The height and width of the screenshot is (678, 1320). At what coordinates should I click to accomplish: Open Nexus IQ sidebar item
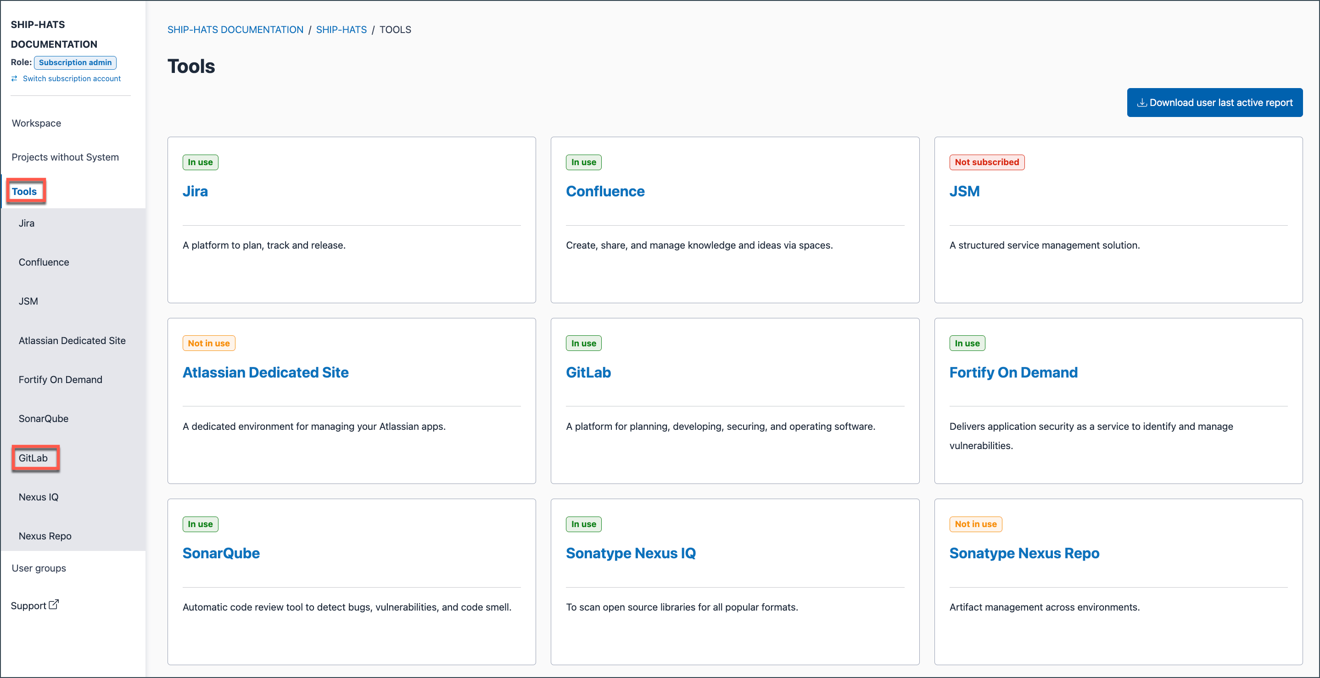pos(39,497)
